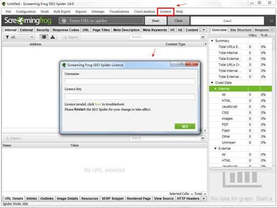Open the Resources bottom tab
This screenshot has height=208, width=277.
point(90,198)
